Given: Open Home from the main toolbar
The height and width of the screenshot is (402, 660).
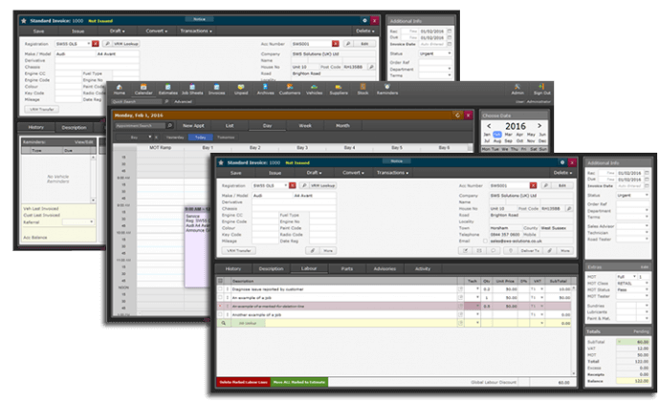Looking at the screenshot, I should point(120,90).
